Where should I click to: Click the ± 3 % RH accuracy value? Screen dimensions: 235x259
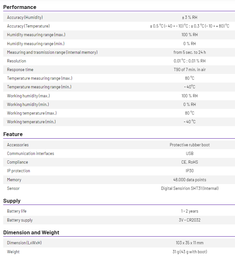click(190, 18)
